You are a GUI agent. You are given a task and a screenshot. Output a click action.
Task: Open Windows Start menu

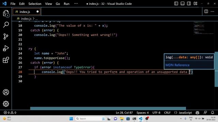tap(71, 119)
